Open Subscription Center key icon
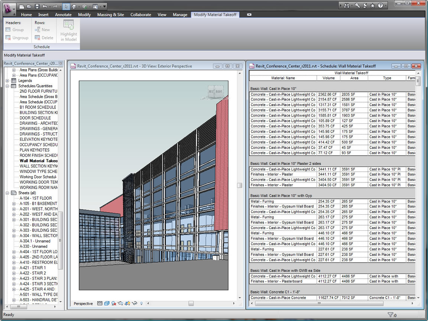 357,6
